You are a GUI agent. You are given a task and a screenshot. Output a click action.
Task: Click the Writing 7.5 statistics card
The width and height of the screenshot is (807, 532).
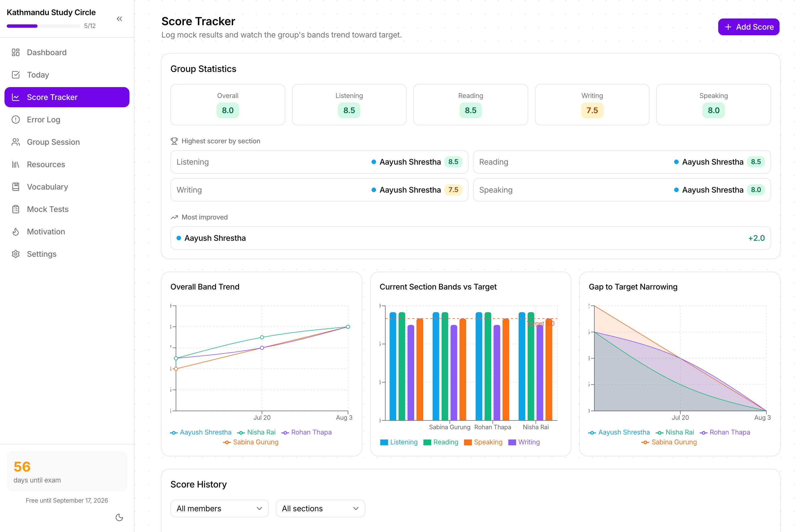click(x=592, y=104)
